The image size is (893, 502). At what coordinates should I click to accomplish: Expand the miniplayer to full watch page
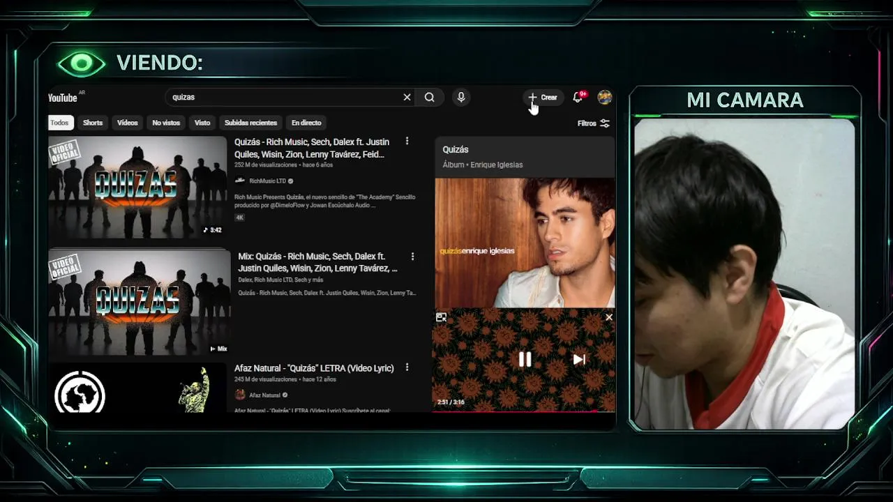tap(441, 317)
